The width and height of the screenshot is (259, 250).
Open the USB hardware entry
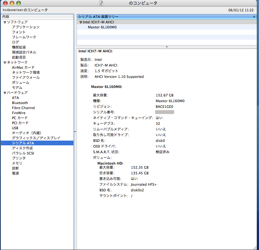(x=15, y=128)
